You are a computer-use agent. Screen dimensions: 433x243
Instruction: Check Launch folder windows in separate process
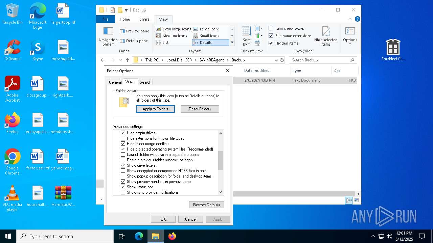(123, 155)
